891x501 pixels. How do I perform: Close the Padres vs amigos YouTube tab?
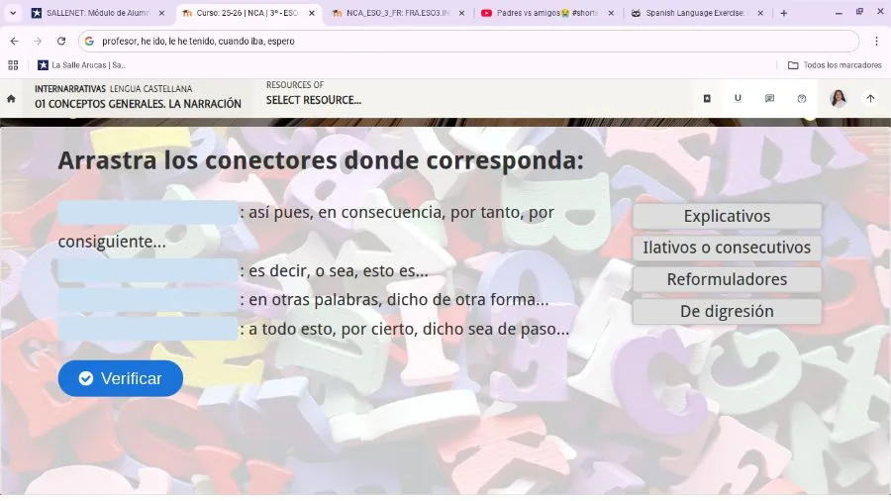point(611,13)
